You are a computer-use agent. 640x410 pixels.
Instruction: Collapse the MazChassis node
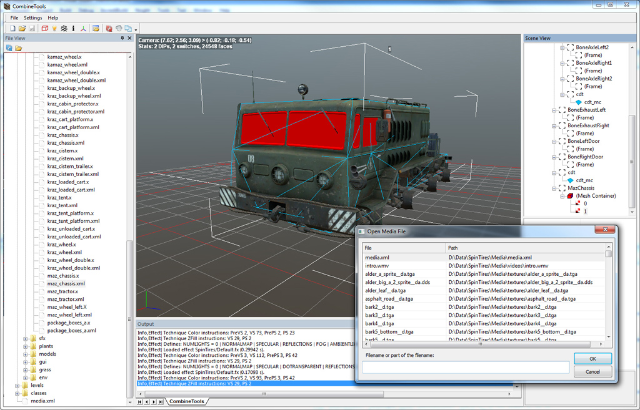click(554, 188)
